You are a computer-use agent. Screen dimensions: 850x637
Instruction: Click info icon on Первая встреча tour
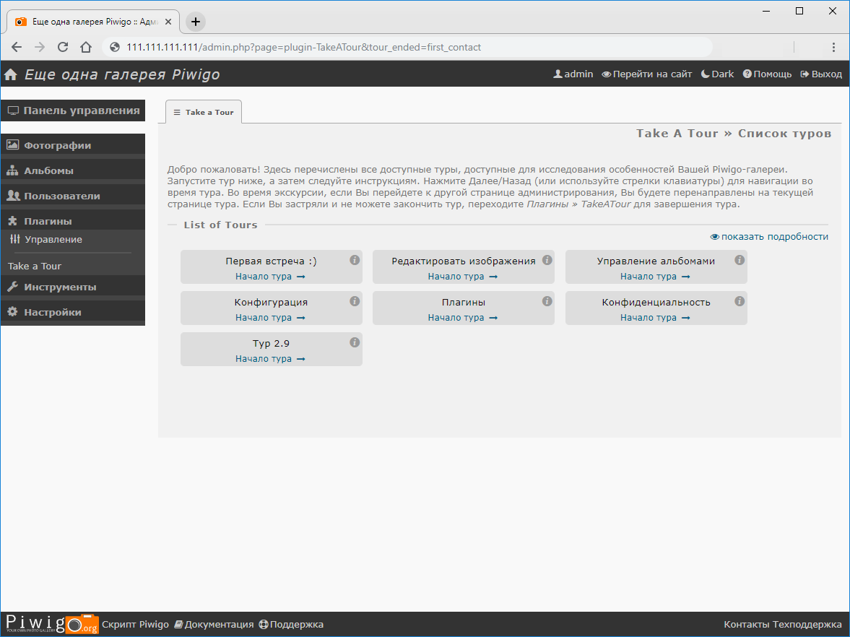tap(355, 260)
